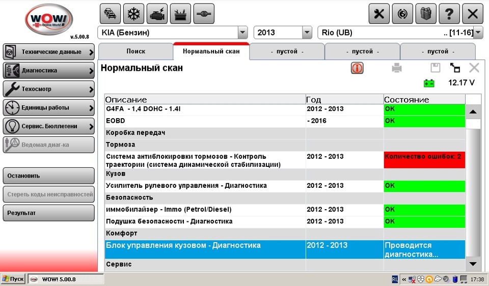Select Усилитель рулевого управления - Диагностика row

[285, 186]
